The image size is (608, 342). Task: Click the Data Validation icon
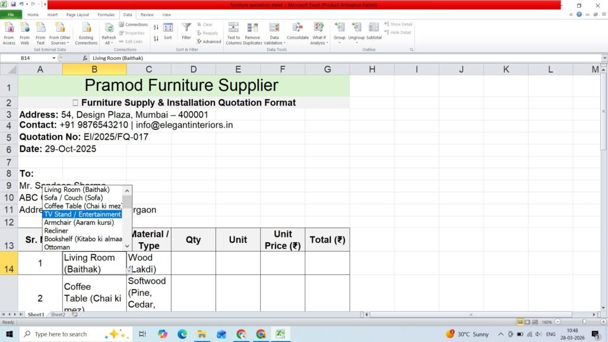[x=274, y=28]
